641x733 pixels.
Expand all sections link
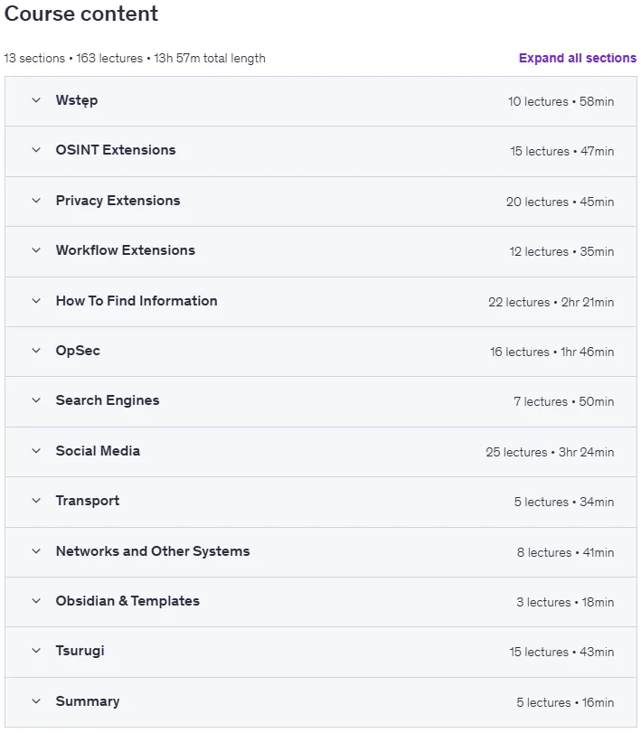578,58
